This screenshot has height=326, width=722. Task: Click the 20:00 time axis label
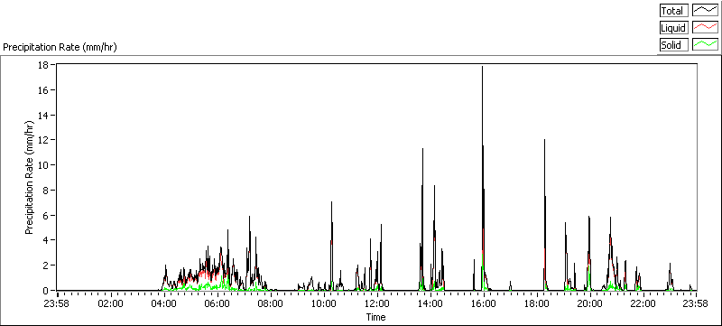tap(590, 303)
